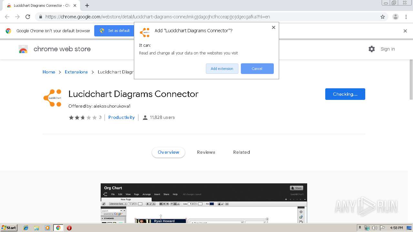Screen dimensions: 413x232
Task: Select the Overview tab
Action: pyautogui.click(x=168, y=152)
